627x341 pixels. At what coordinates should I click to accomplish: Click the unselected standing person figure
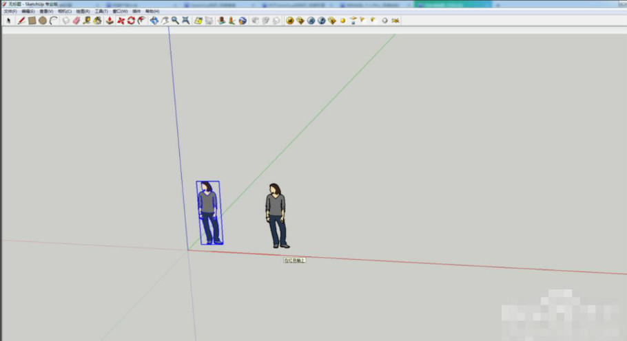(277, 216)
